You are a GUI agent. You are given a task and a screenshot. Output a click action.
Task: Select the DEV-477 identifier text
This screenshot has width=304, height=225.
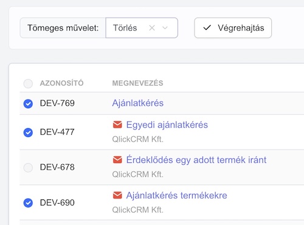click(57, 132)
